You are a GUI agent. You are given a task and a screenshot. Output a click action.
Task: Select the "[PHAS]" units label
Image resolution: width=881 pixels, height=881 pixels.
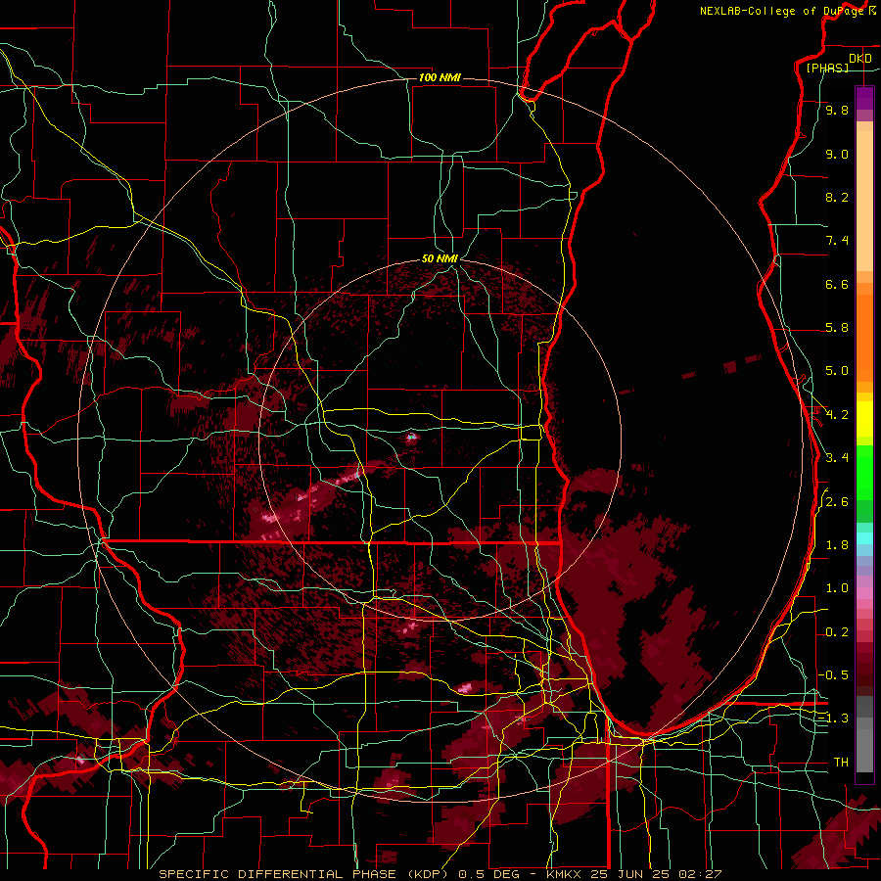tap(827, 68)
